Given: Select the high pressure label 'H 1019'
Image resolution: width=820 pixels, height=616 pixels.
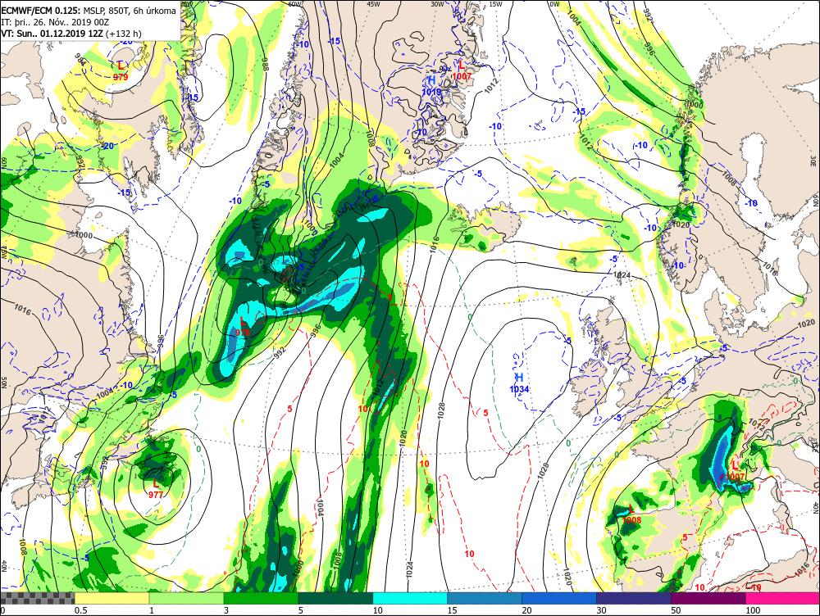Looking at the screenshot, I should pos(432,86).
